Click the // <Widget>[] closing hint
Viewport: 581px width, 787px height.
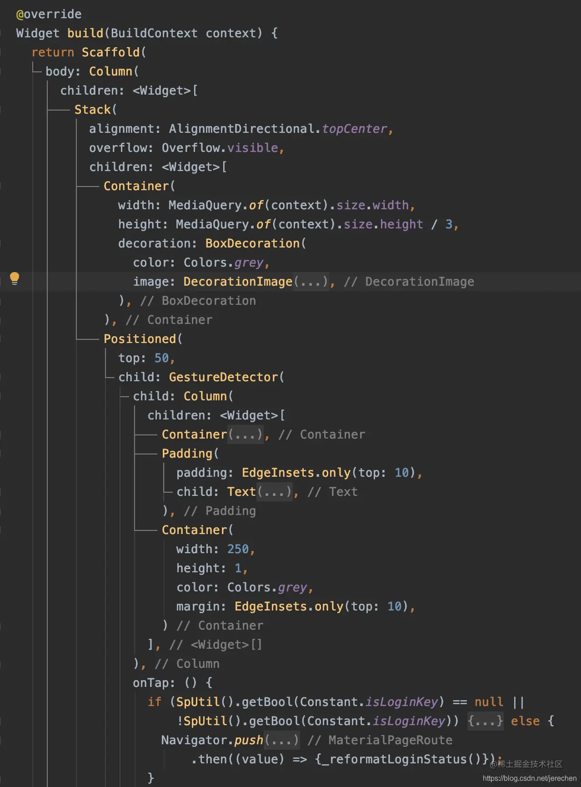216,645
